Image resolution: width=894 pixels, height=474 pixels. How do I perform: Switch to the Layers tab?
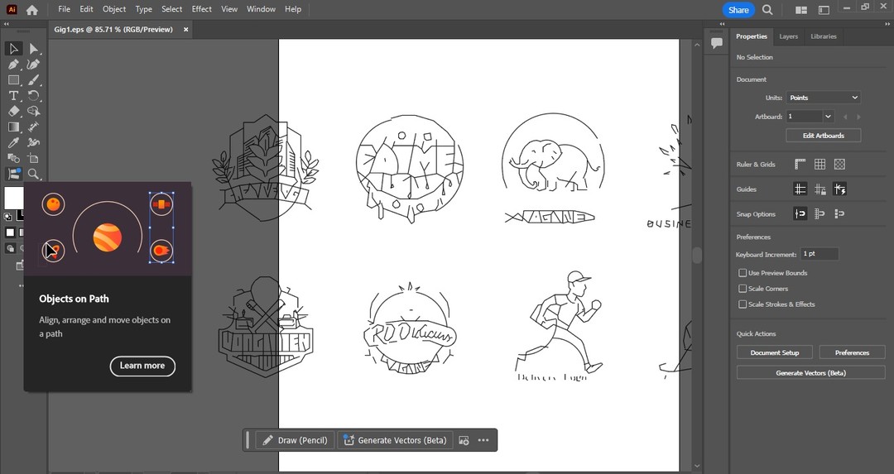point(789,36)
